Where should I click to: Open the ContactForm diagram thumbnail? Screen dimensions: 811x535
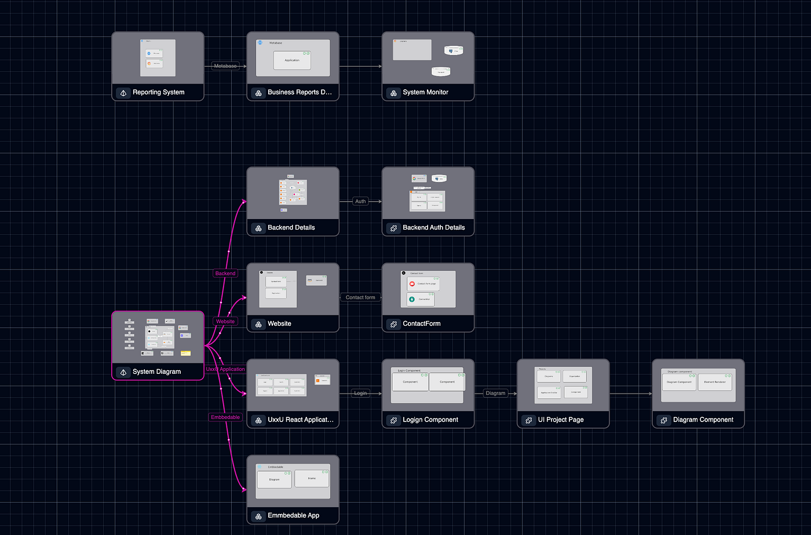(x=428, y=289)
